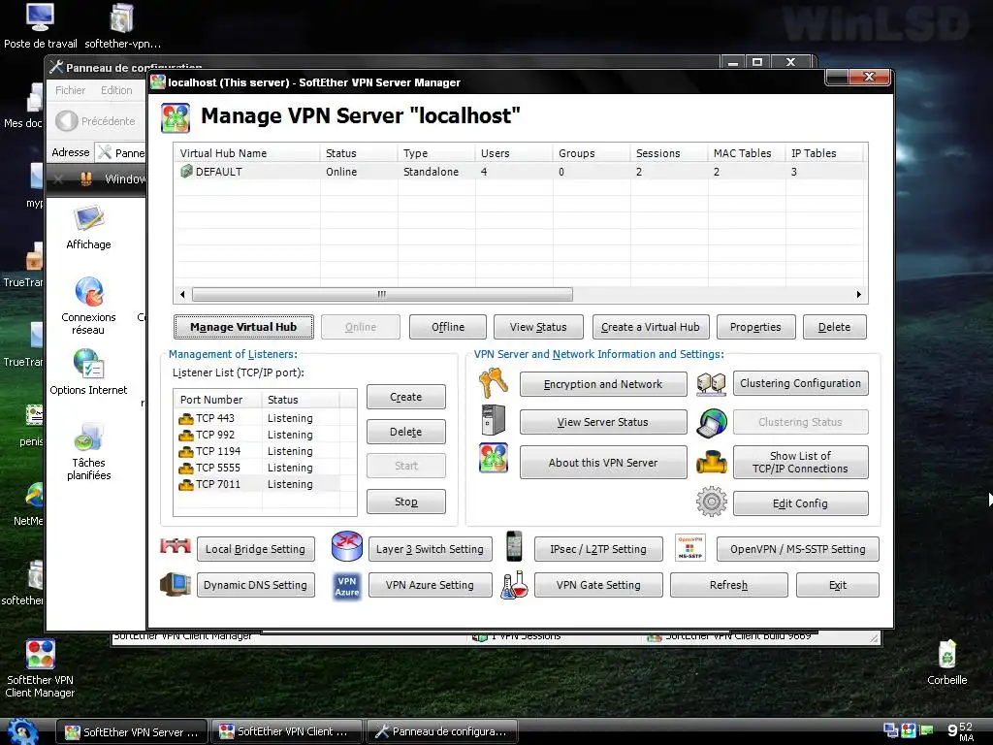The image size is (993, 745).
Task: Open Poste de travail desktop icon
Action: [41, 26]
